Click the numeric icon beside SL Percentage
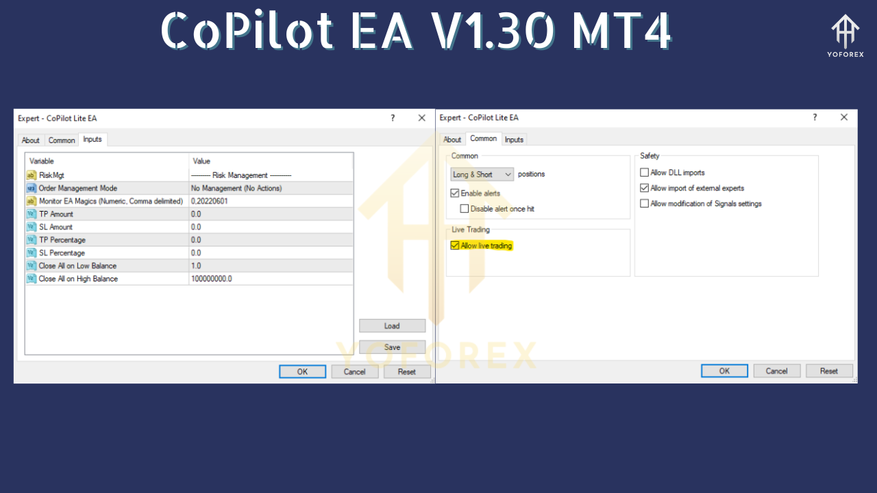 [x=31, y=253]
